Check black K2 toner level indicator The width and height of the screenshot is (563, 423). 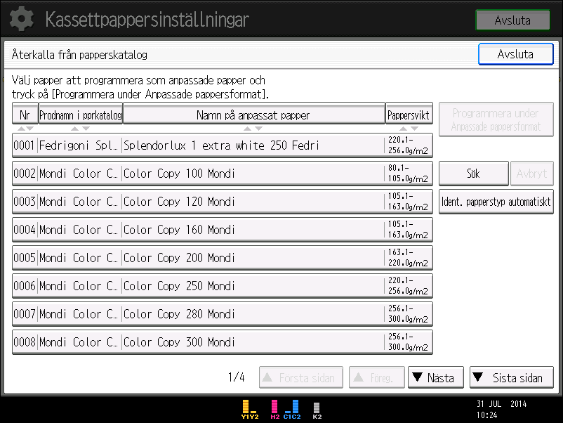coord(317,411)
